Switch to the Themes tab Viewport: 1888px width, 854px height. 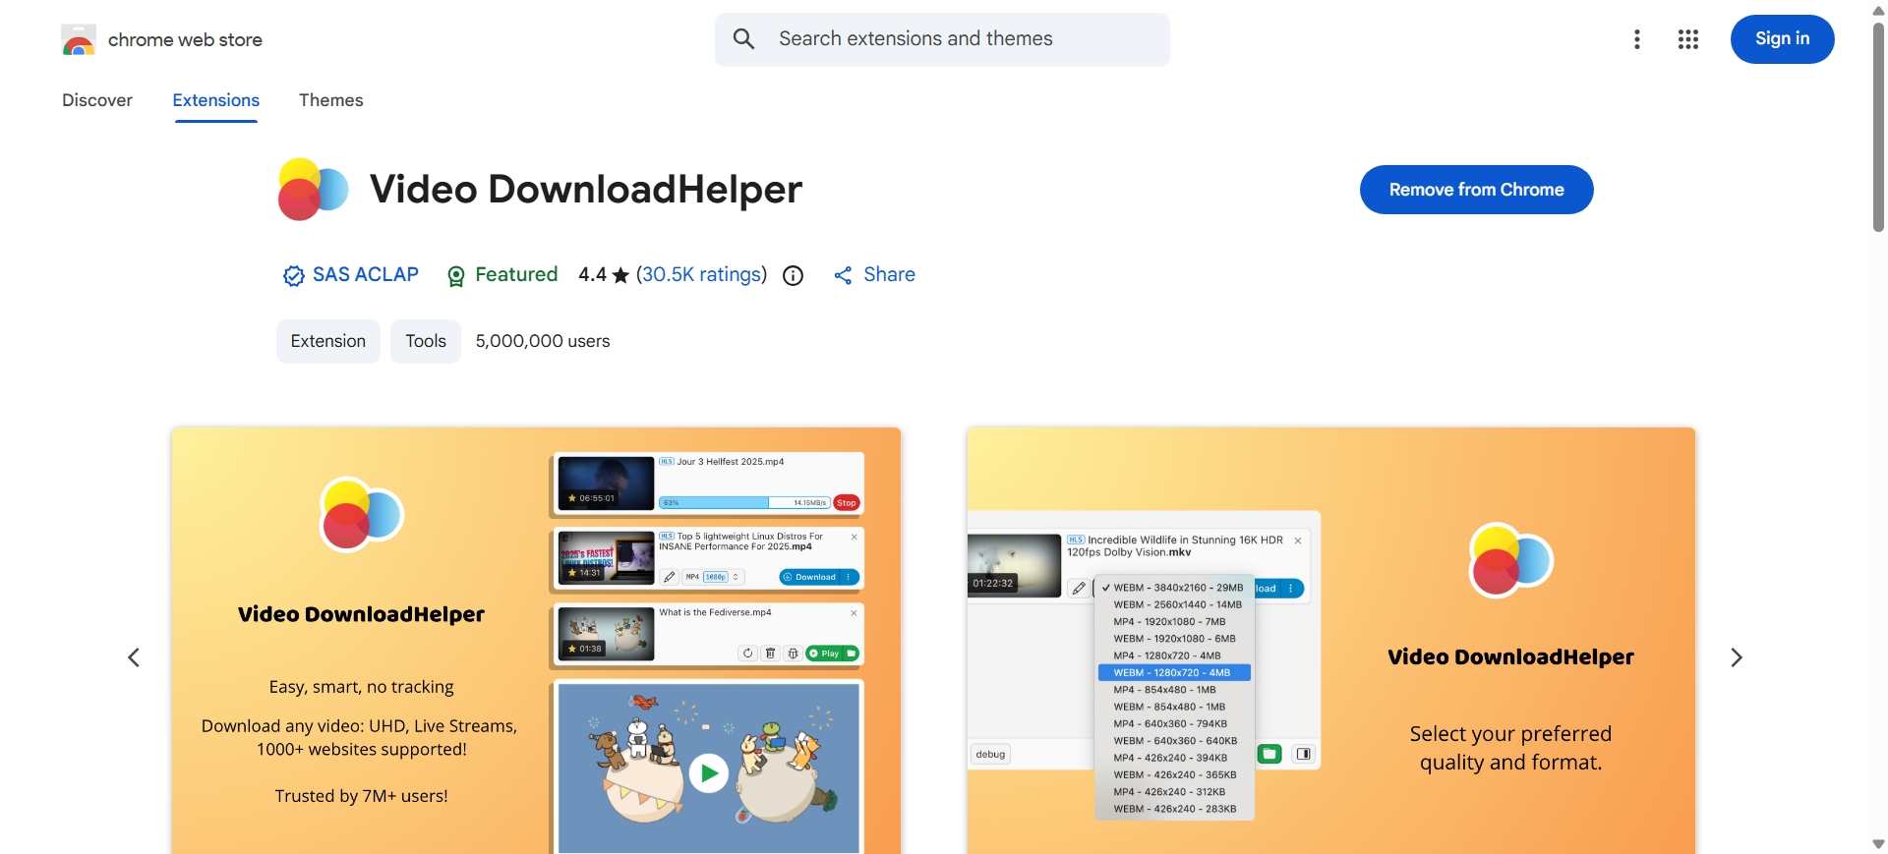point(331,100)
